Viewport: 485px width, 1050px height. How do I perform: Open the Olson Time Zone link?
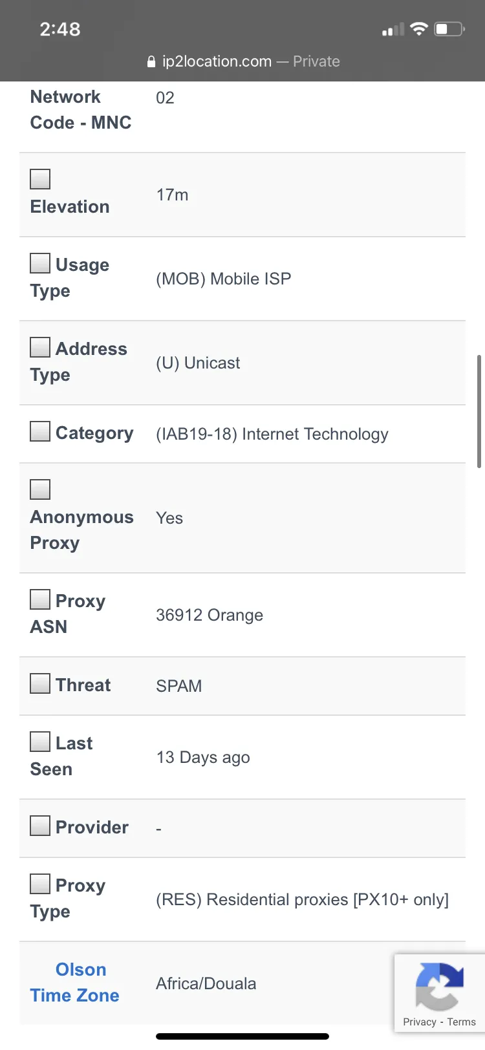pyautogui.click(x=75, y=983)
